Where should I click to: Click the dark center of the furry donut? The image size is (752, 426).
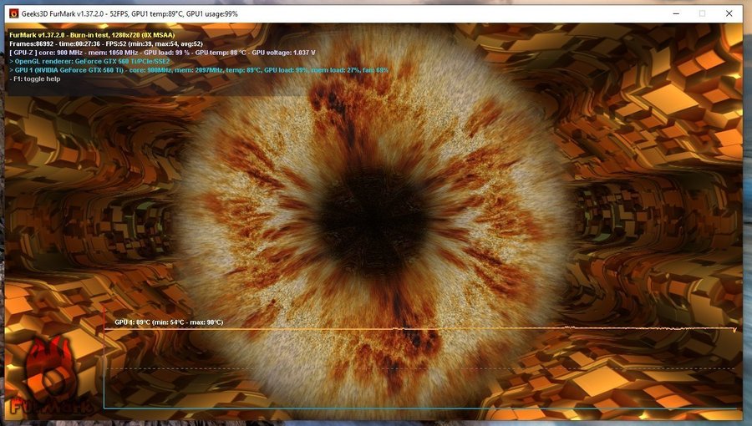[x=373, y=221]
